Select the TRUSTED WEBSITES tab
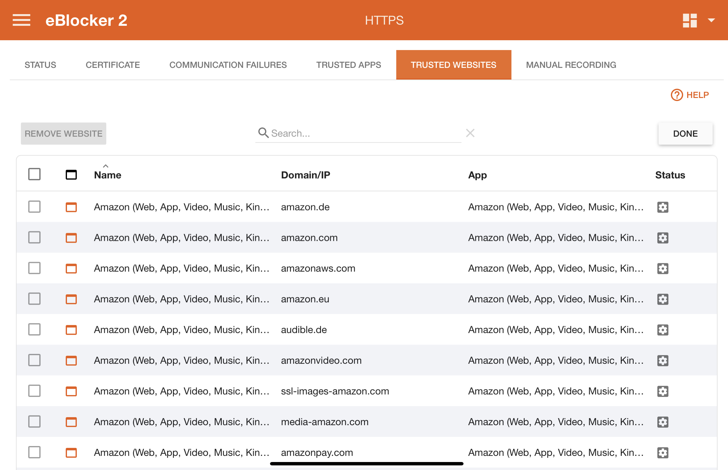728x470 pixels. tap(454, 65)
